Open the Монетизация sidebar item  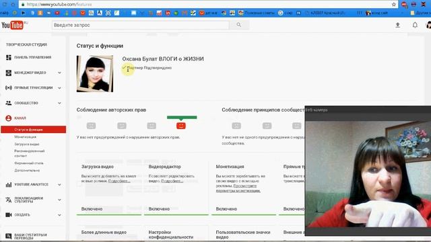[x=26, y=136]
